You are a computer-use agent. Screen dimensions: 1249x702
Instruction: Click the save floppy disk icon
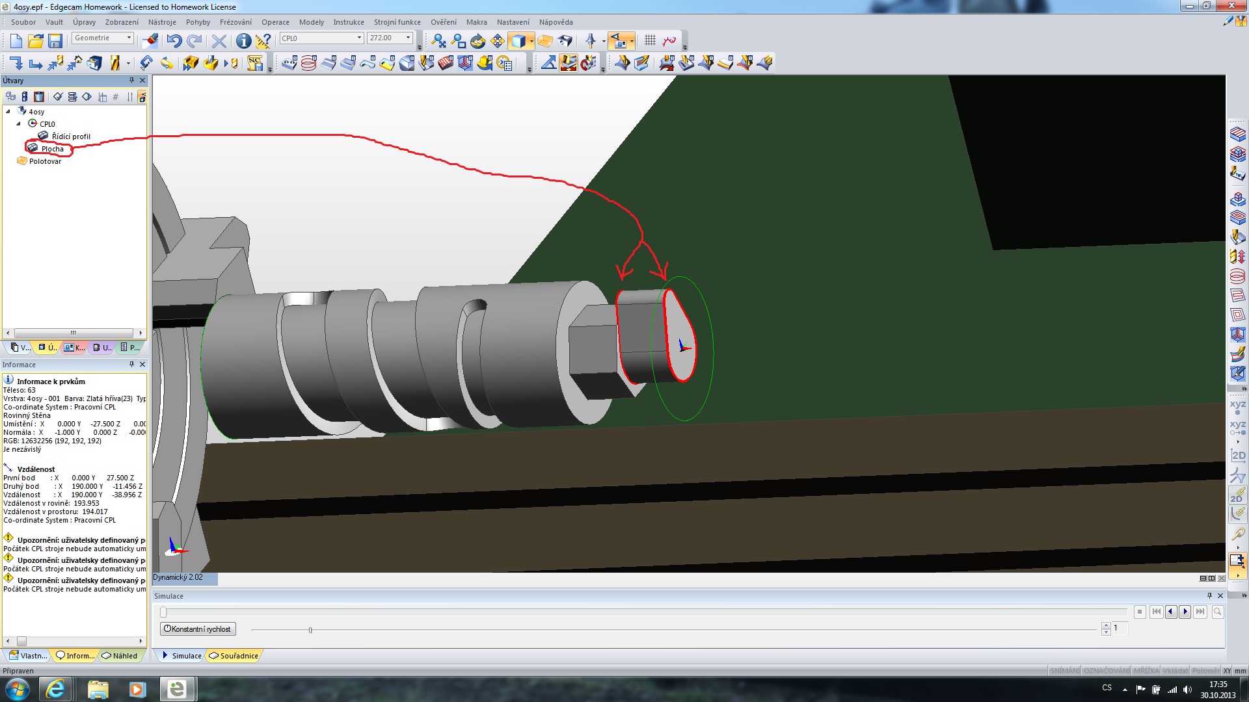[55, 42]
